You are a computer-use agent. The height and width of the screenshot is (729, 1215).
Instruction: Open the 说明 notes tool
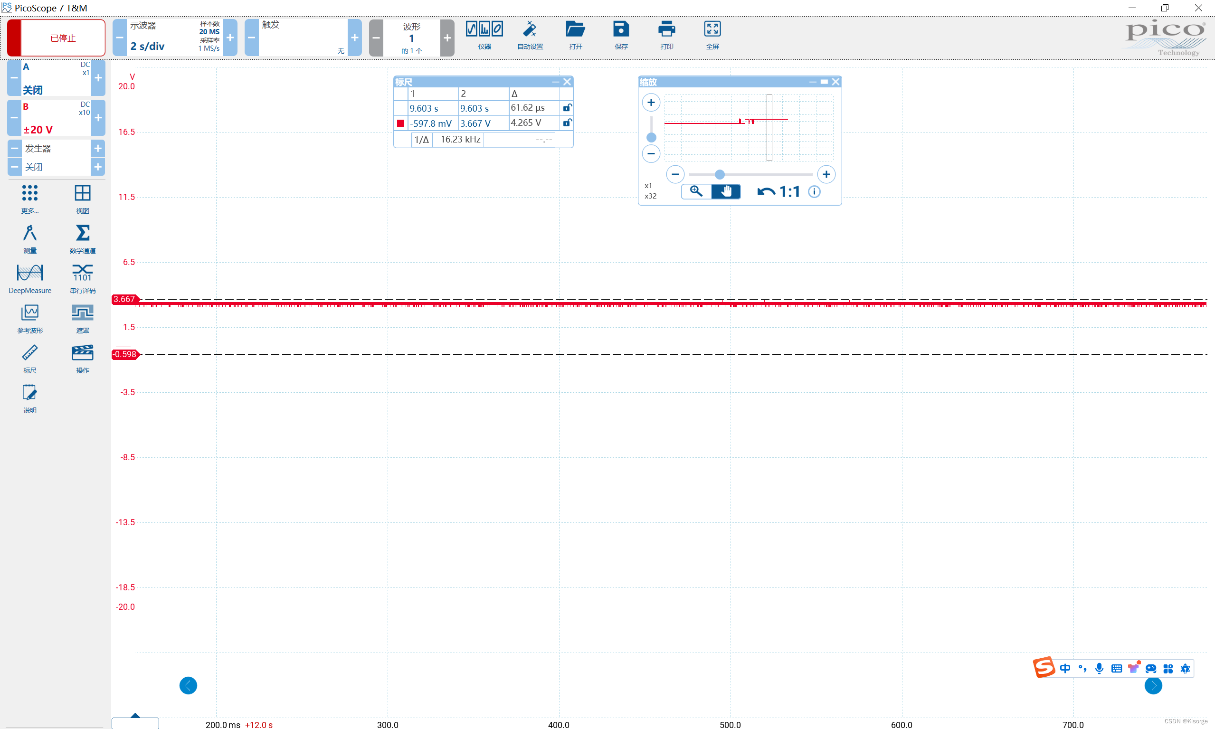[30, 398]
